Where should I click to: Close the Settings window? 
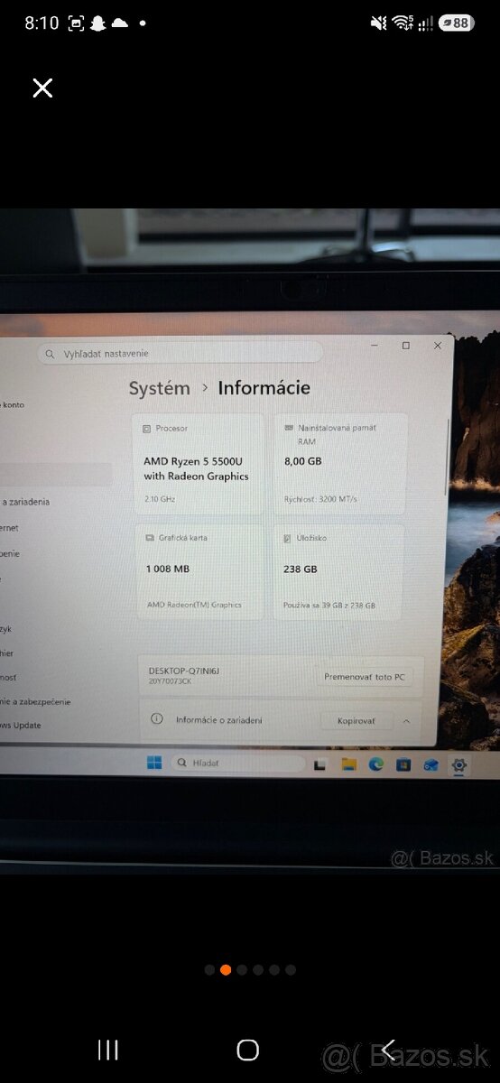(438, 346)
